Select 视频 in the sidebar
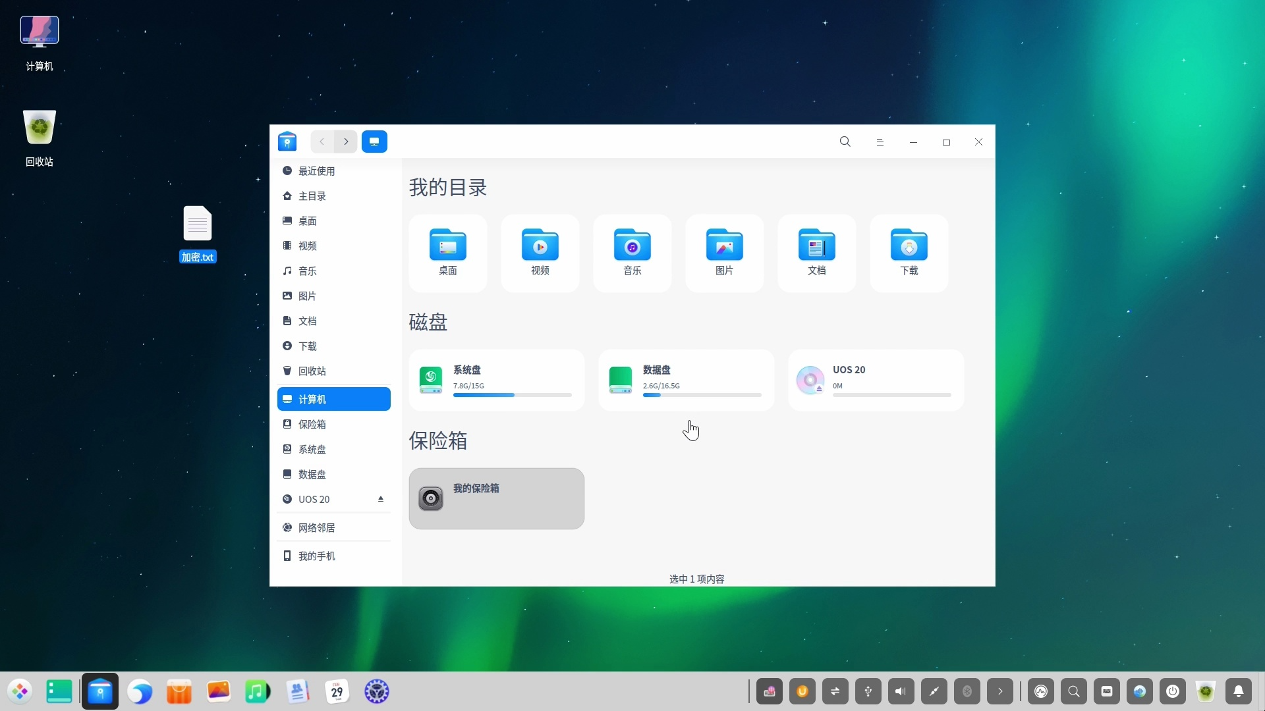The image size is (1265, 711). coord(334,246)
